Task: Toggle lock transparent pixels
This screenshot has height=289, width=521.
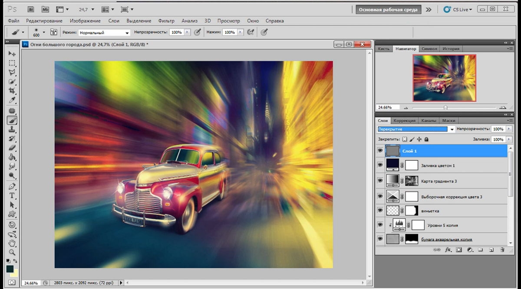Action: point(405,140)
